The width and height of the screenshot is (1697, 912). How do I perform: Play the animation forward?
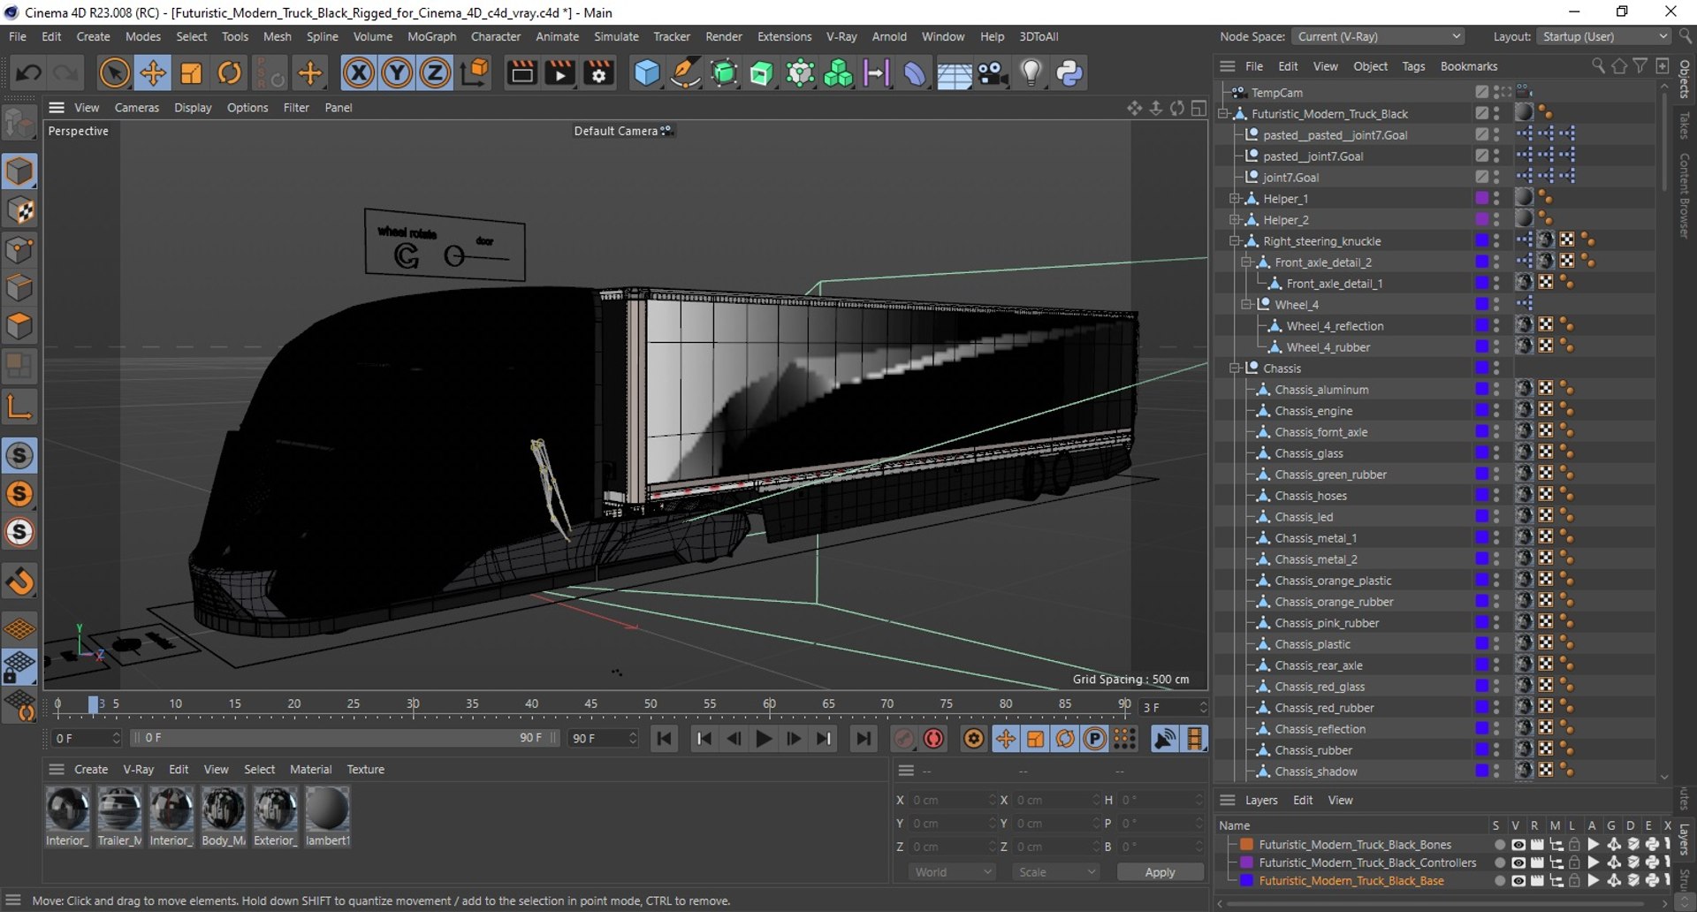(x=764, y=739)
